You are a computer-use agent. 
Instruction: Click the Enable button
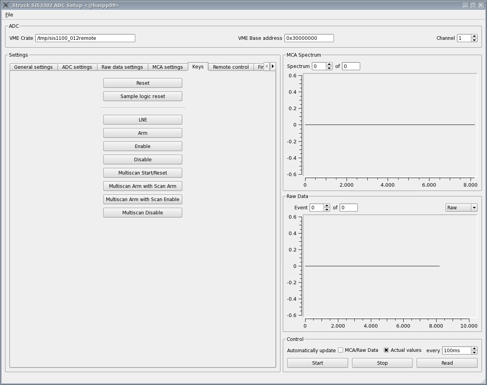click(143, 146)
